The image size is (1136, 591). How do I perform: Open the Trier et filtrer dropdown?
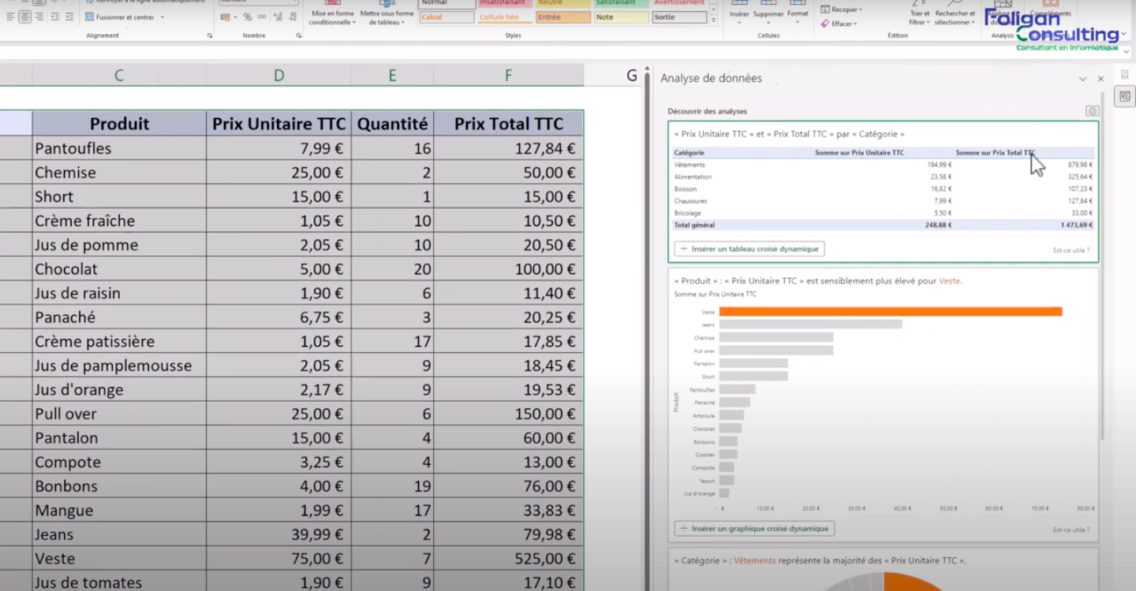click(919, 18)
